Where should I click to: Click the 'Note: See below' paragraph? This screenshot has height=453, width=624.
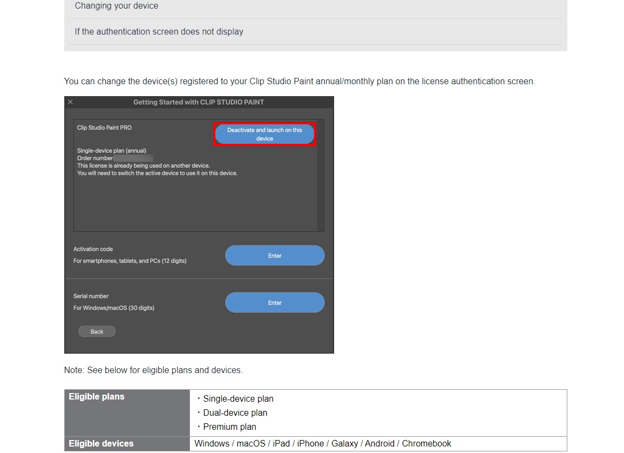click(x=153, y=370)
